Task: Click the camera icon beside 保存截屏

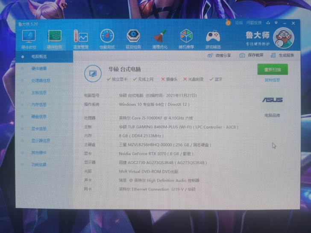Action: click(242, 55)
